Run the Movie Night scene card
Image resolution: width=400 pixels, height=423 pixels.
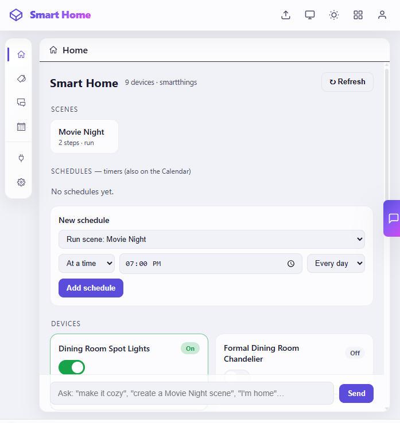click(84, 136)
